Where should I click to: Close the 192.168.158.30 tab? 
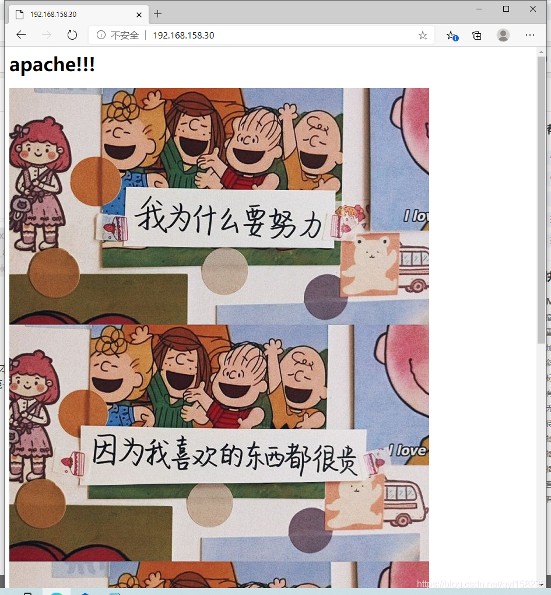(x=139, y=15)
